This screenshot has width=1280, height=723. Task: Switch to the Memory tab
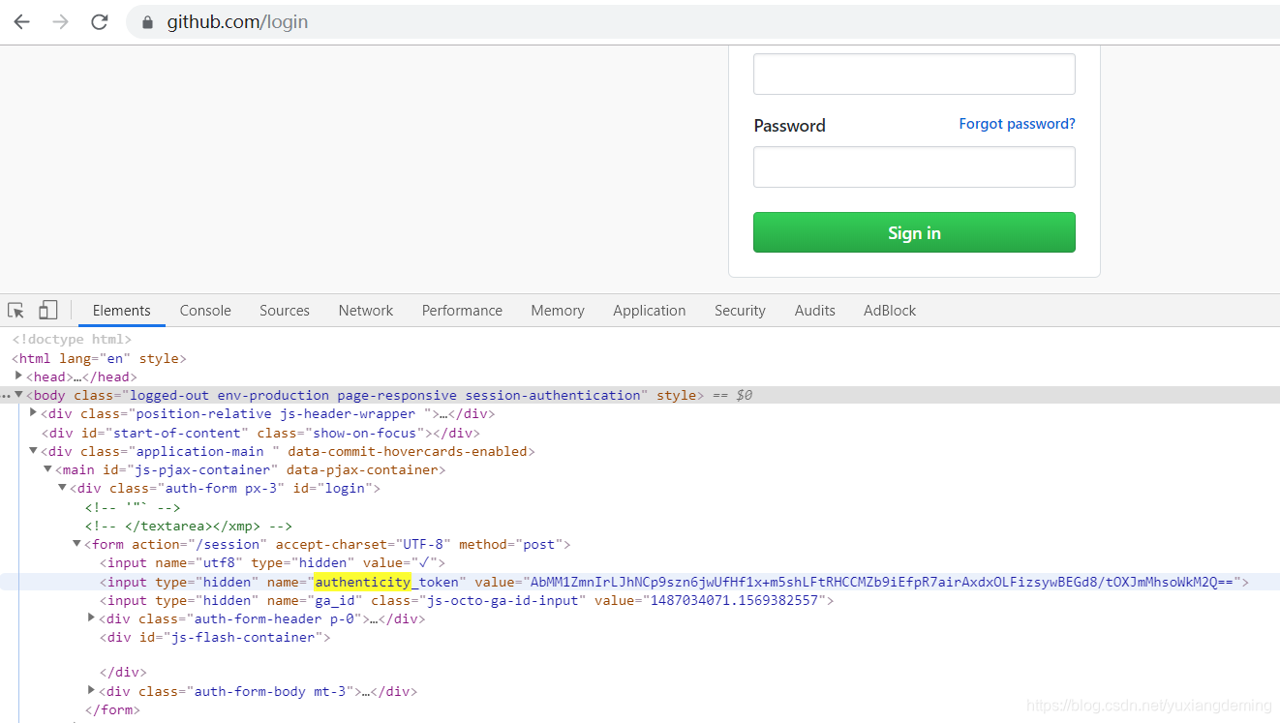point(558,311)
